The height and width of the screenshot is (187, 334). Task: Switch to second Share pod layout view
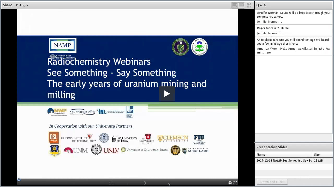pos(241,5)
